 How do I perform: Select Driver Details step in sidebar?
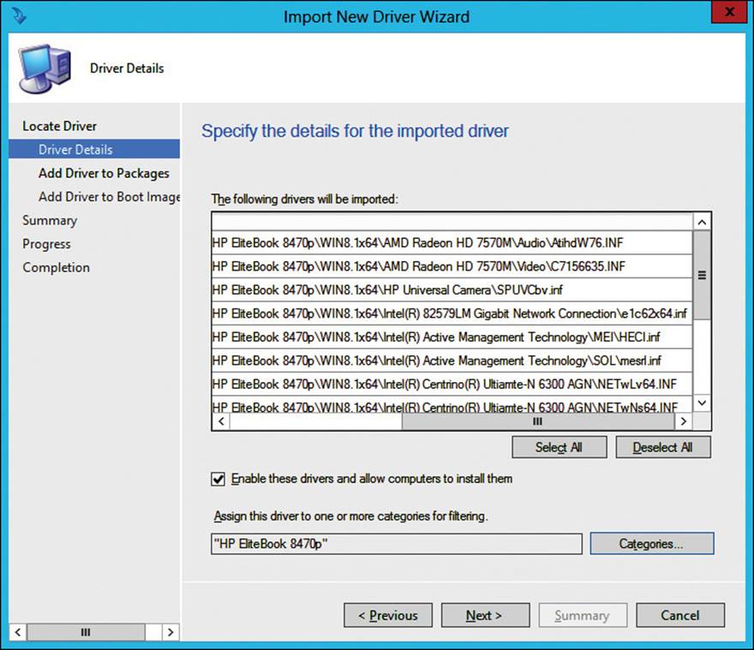tap(94, 149)
